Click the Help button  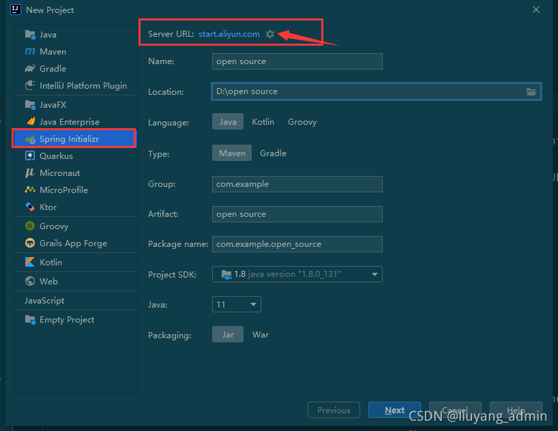tap(516, 410)
